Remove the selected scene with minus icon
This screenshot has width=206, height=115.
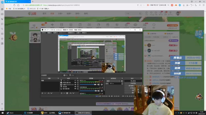coord(45,93)
